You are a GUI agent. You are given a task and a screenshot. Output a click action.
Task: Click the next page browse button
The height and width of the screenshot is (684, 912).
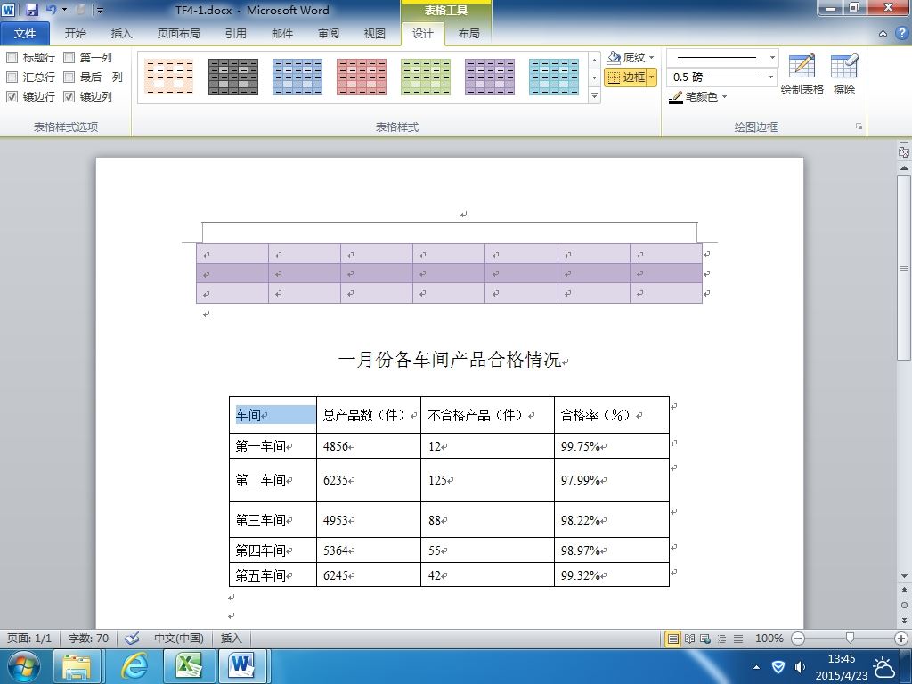point(904,620)
